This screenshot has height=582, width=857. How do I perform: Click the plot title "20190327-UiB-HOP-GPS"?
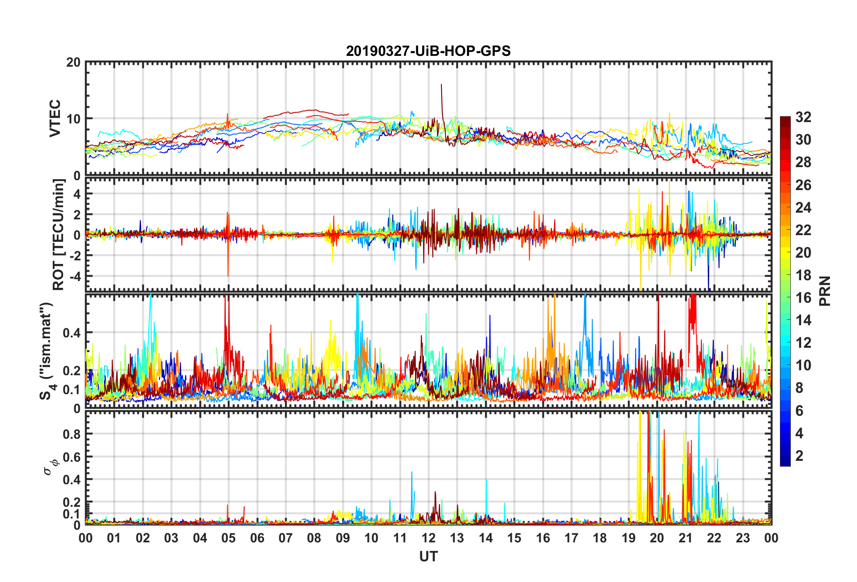click(428, 51)
